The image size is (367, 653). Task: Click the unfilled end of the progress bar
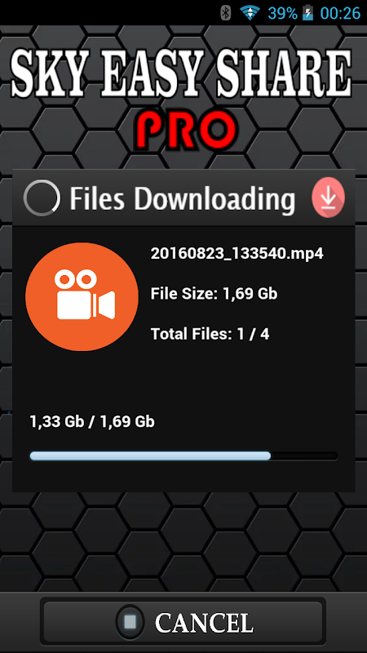tap(304, 455)
